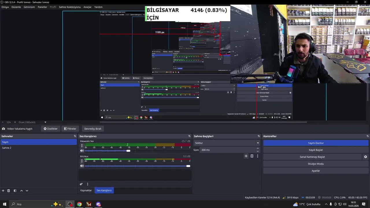The width and height of the screenshot is (370, 208).
Task: Pop out the Sahneler dock panel
Action: pyautogui.click(x=75, y=136)
